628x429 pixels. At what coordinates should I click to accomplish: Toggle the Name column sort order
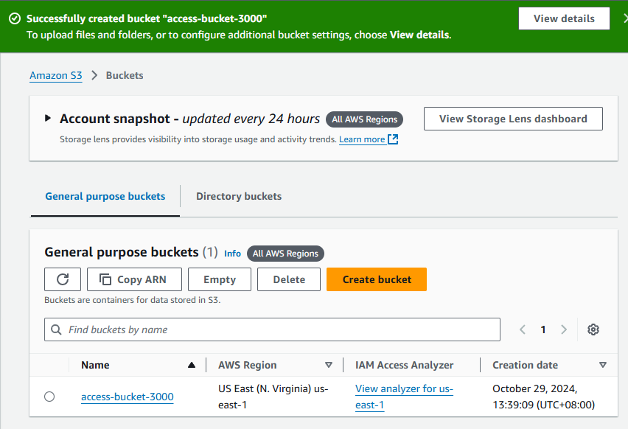click(191, 365)
